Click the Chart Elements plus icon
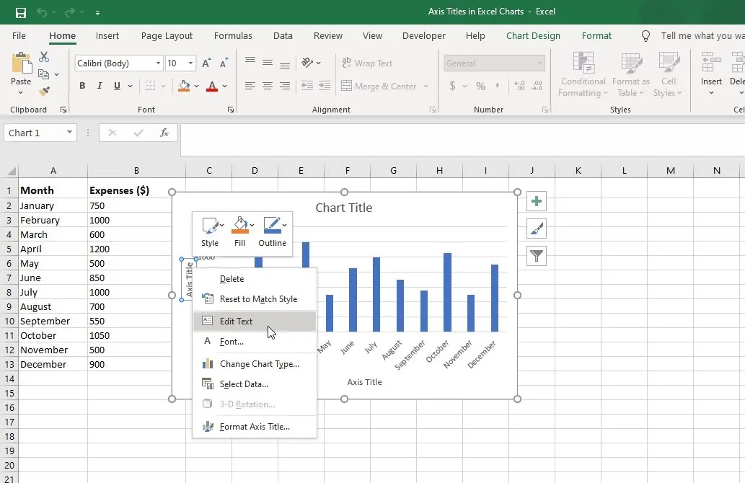The width and height of the screenshot is (745, 483). tap(536, 201)
